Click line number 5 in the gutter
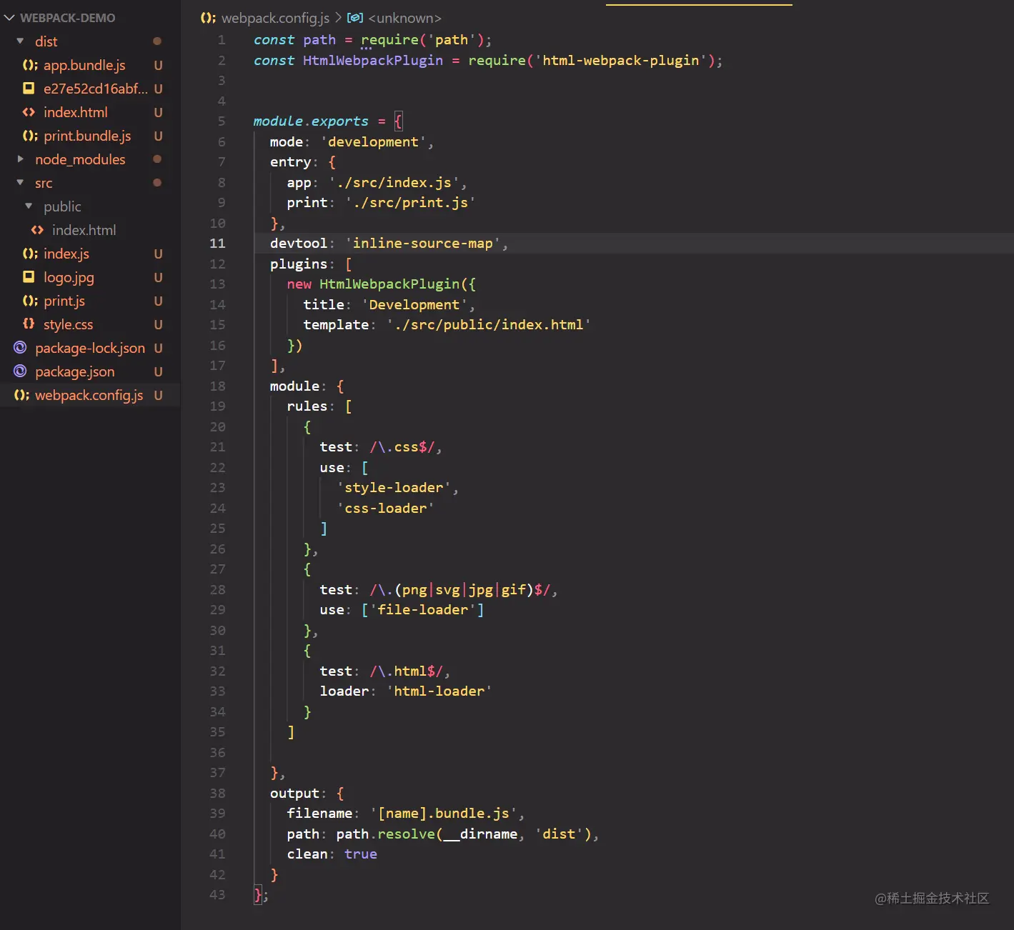 tap(222, 121)
